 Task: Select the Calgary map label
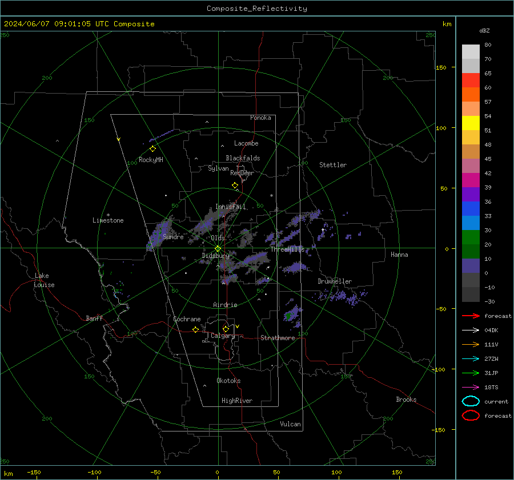tap(223, 336)
